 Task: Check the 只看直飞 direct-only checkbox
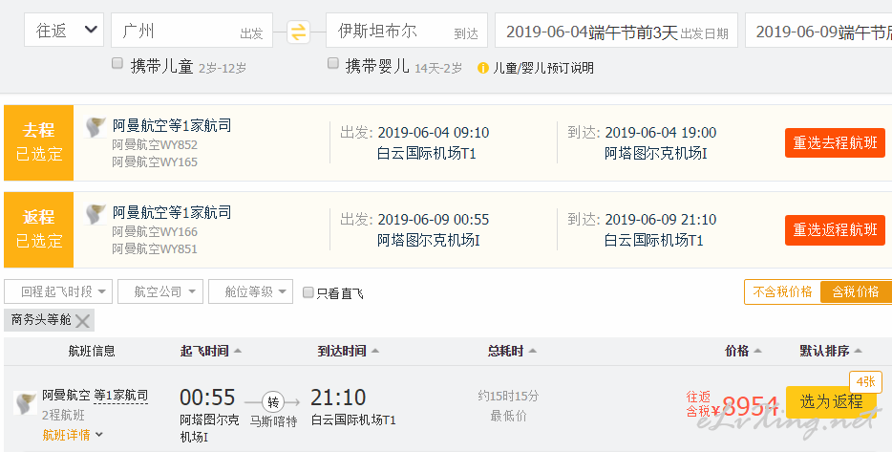(308, 292)
